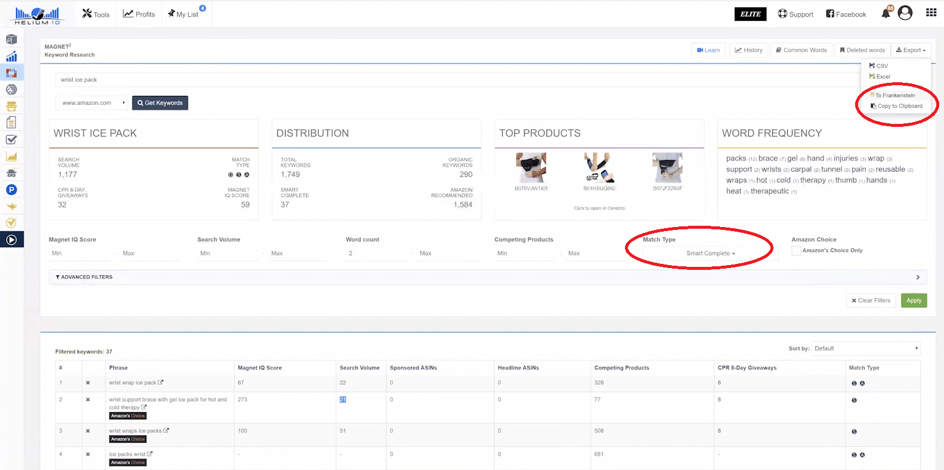Open History button
Image resolution: width=944 pixels, height=470 pixels.
coord(748,50)
